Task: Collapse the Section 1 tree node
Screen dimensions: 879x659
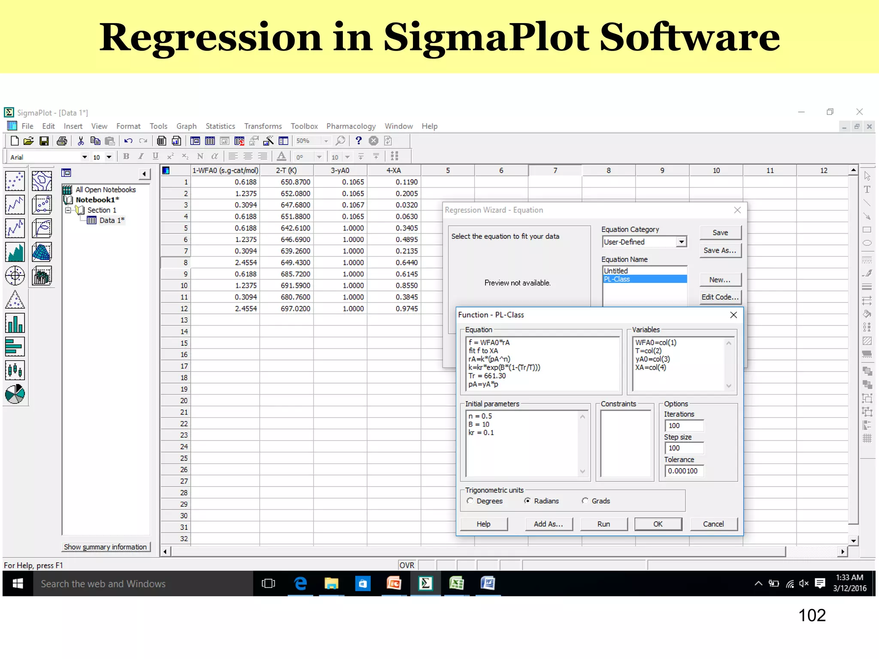Action: (x=68, y=210)
